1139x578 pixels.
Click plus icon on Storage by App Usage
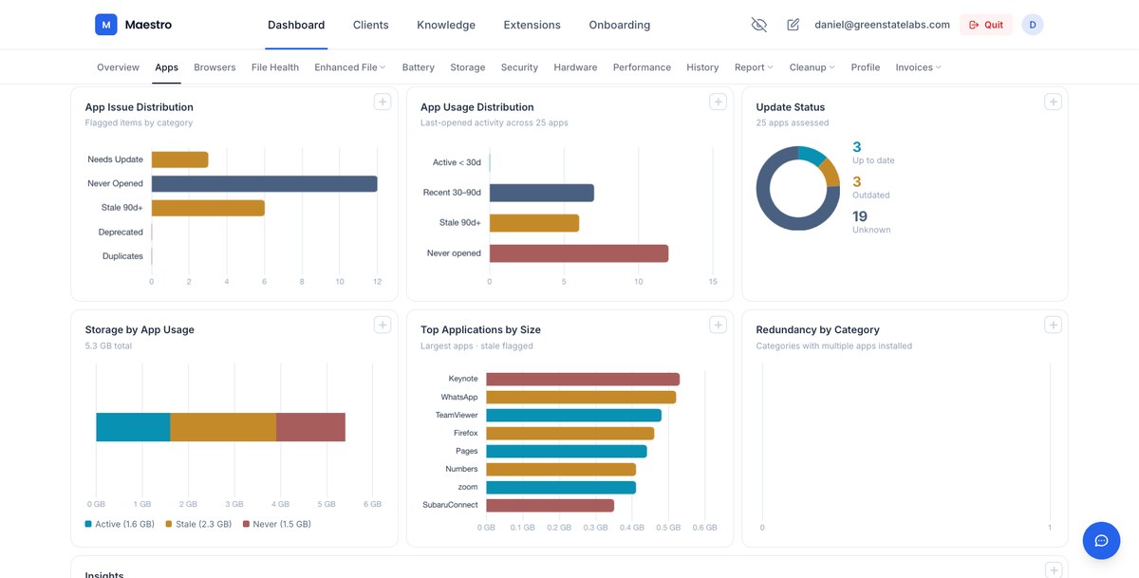(x=383, y=325)
